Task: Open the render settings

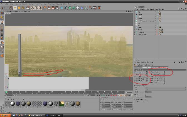Action: tap(57, 8)
